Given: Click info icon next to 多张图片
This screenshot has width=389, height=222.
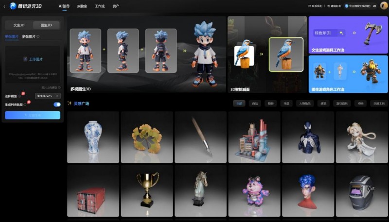Looking at the screenshot, I should [38, 36].
